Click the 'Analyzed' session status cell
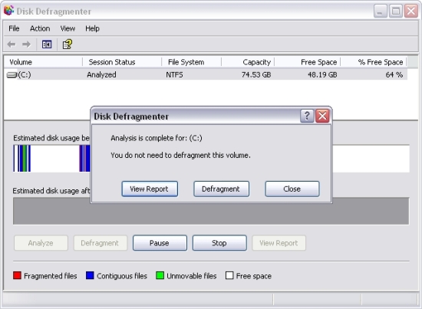This screenshot has width=422, height=309. point(101,74)
